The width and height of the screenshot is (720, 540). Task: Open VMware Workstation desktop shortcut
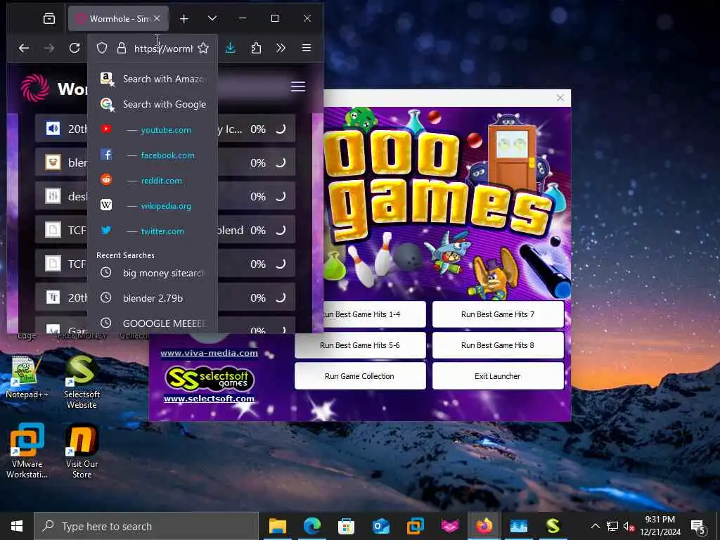pos(27,451)
